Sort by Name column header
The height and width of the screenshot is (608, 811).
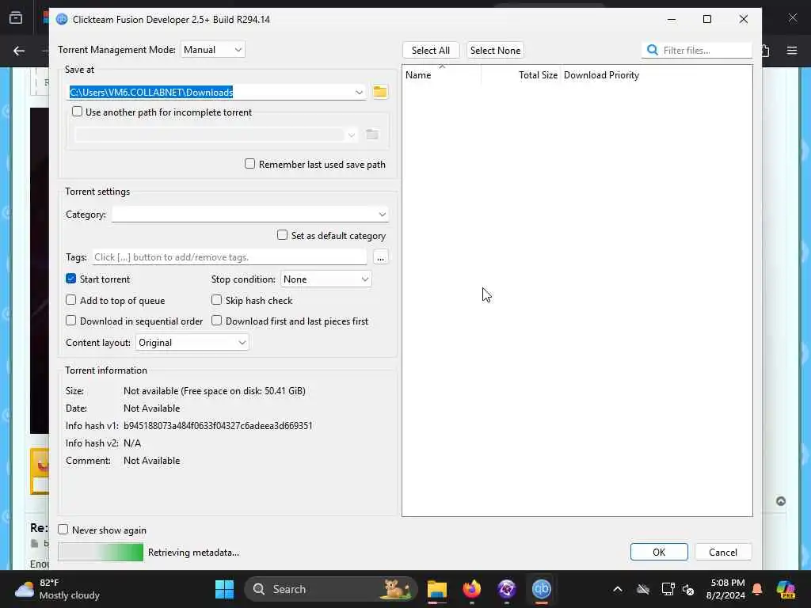442,75
